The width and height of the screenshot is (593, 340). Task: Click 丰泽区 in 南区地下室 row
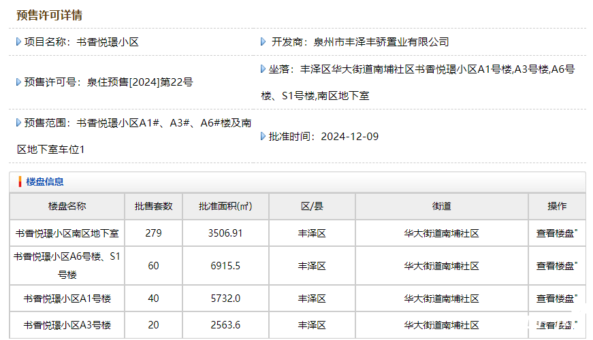pyautogui.click(x=312, y=233)
